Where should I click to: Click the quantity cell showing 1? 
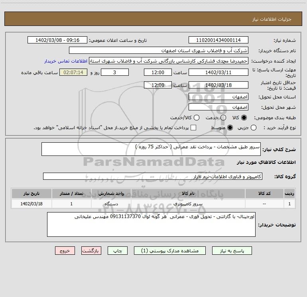coord(71,204)
